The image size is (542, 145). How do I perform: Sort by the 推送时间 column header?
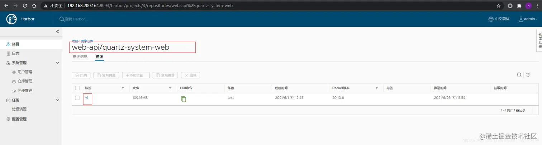440,88
